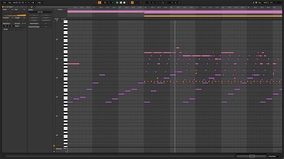
Task: Toggle Draw Mode with the pencil icon
Action: 253,3
